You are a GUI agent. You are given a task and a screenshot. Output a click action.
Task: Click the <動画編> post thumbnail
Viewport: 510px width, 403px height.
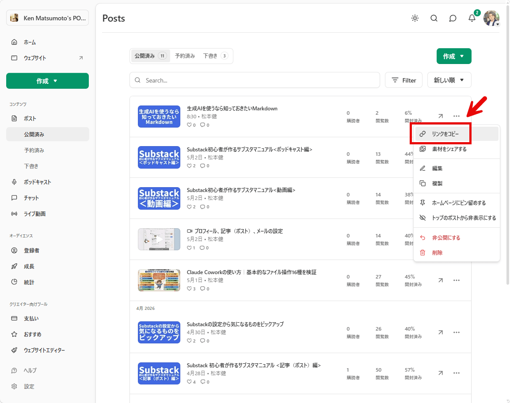click(159, 199)
